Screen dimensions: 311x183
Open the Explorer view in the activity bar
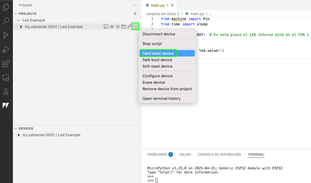click(6, 7)
